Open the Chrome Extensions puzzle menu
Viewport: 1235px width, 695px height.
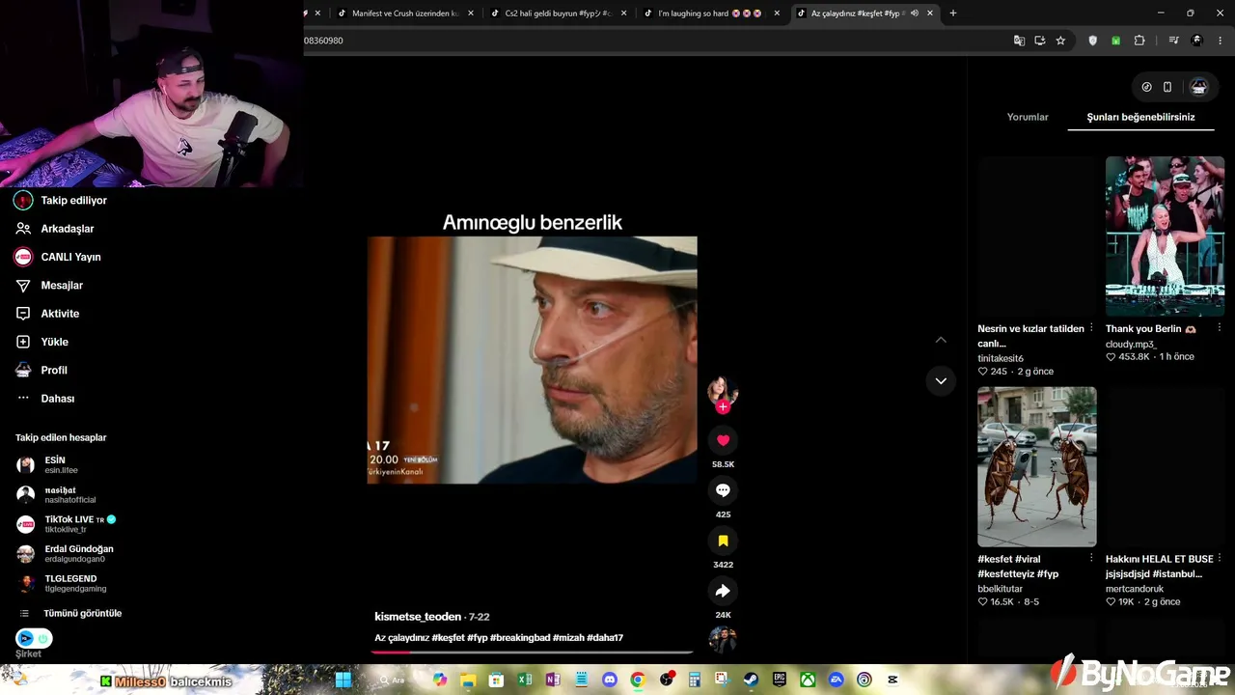click(1139, 41)
